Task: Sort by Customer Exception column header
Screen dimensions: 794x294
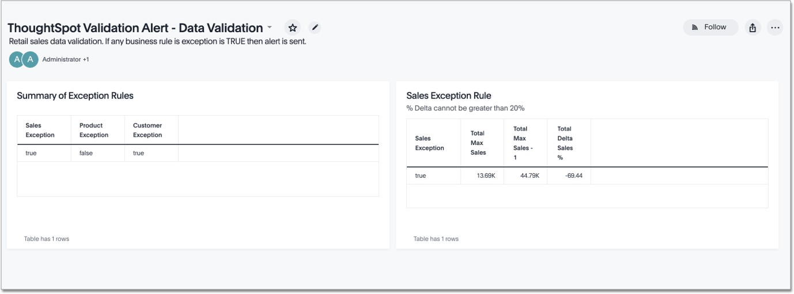Action: coord(148,130)
